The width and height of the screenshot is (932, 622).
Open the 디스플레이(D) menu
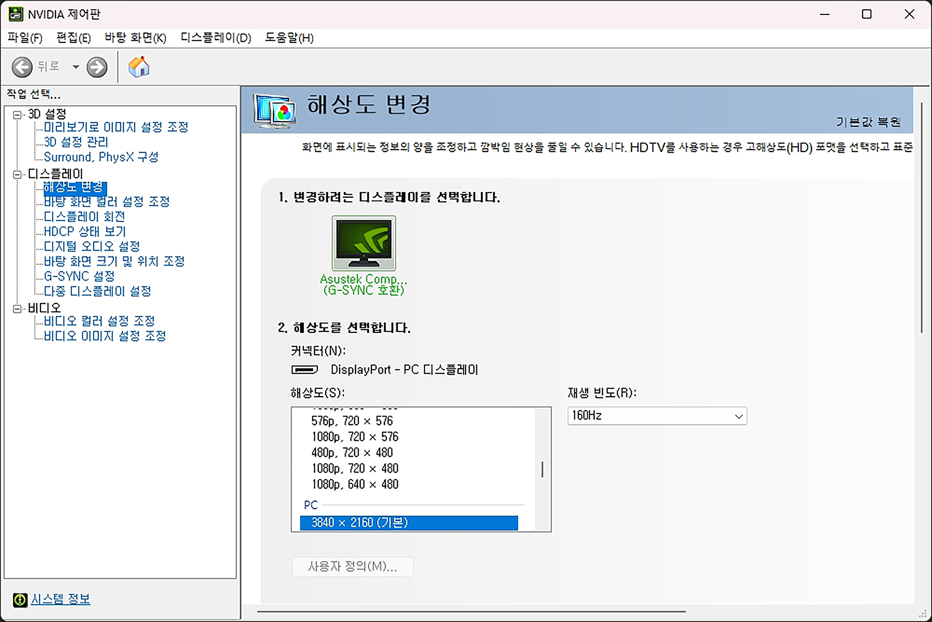coord(216,38)
